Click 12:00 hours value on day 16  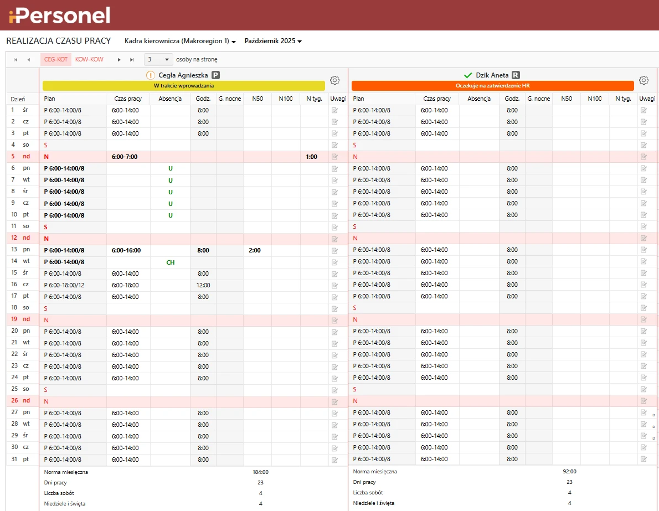[203, 285]
